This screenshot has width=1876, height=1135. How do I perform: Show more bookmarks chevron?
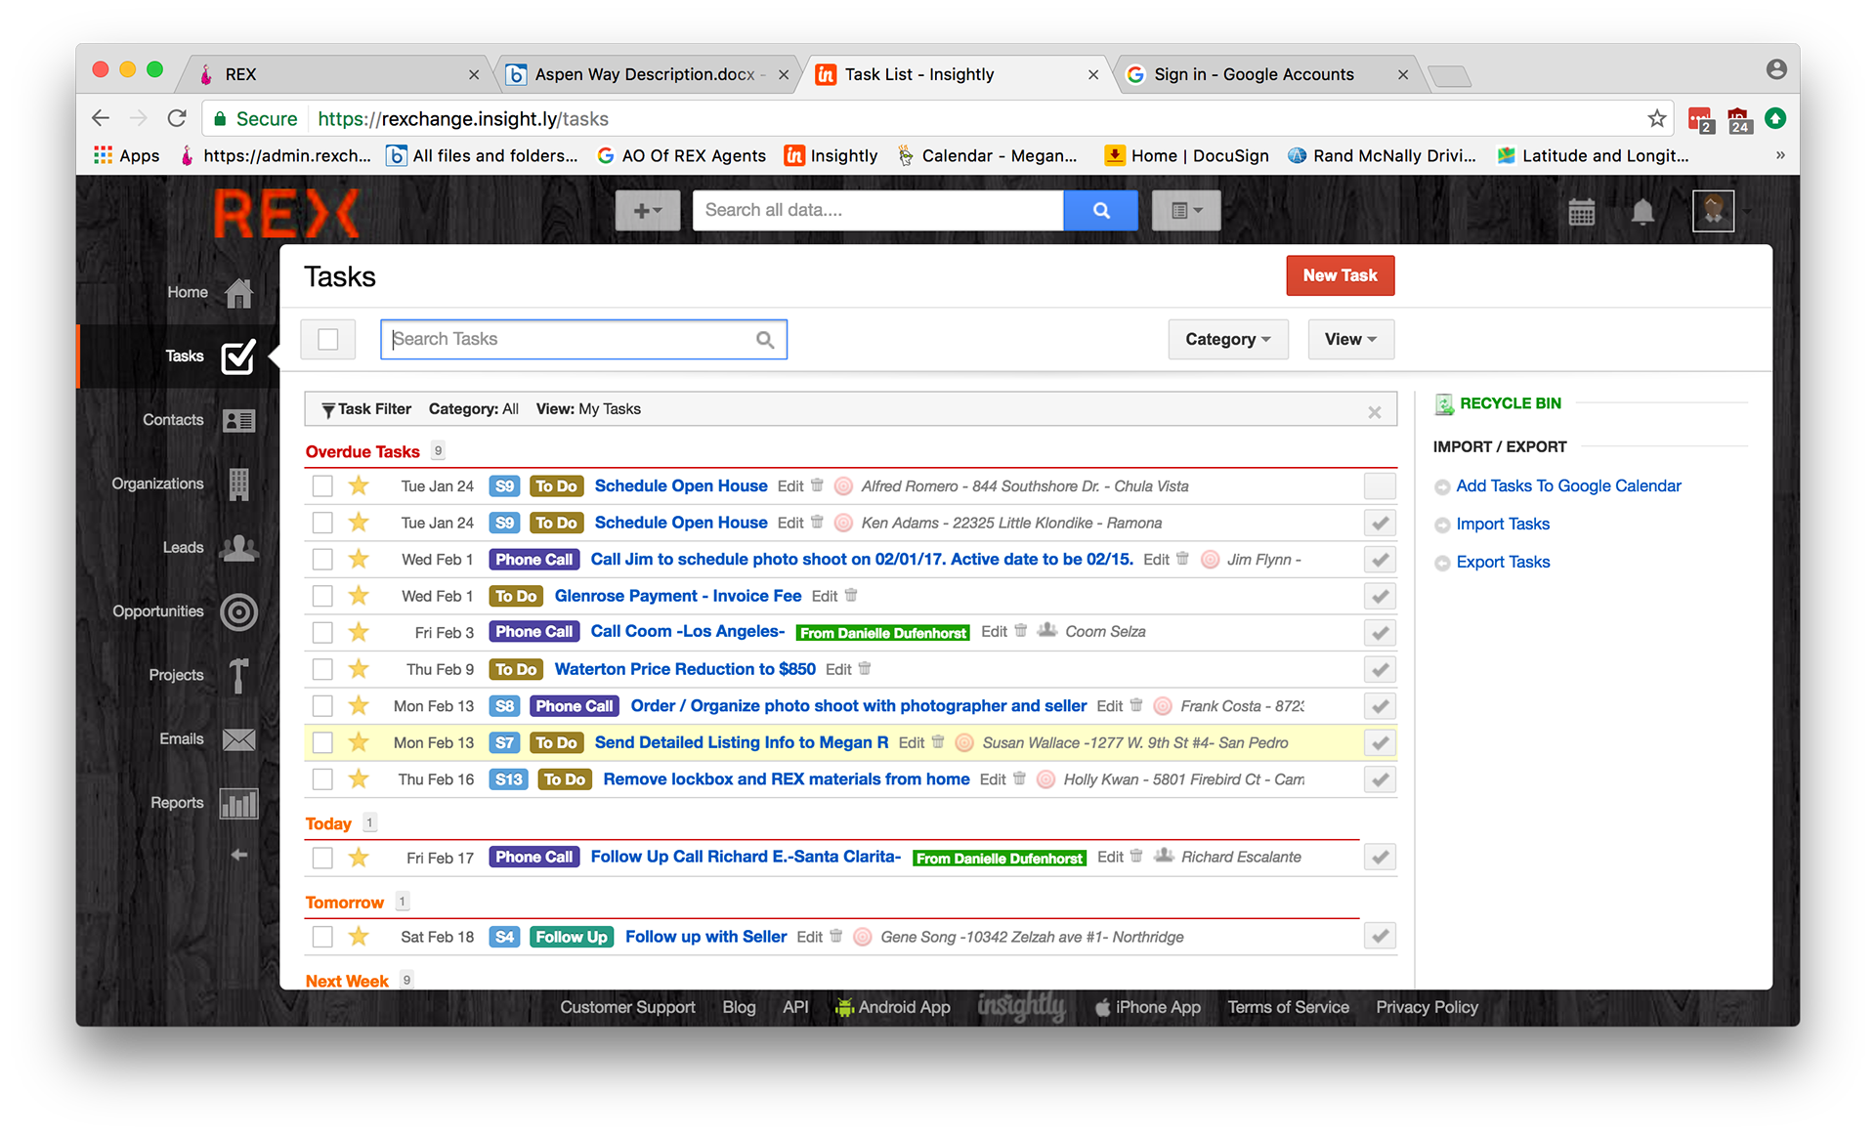[1779, 155]
